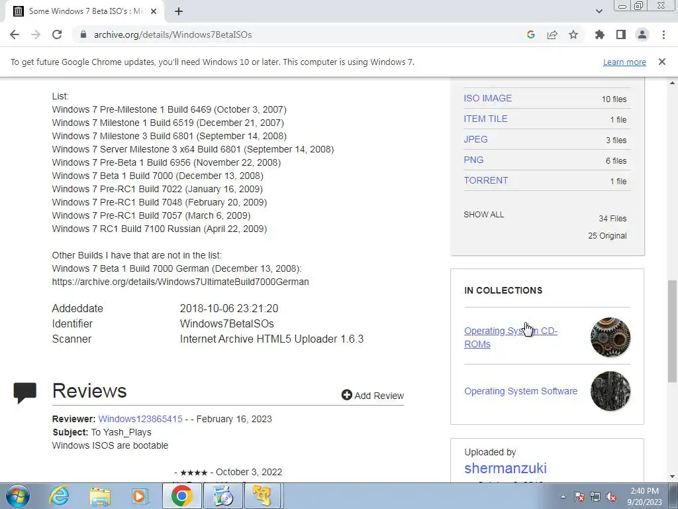Click Add Review
Screen dimensions: 678x509
click(x=373, y=395)
